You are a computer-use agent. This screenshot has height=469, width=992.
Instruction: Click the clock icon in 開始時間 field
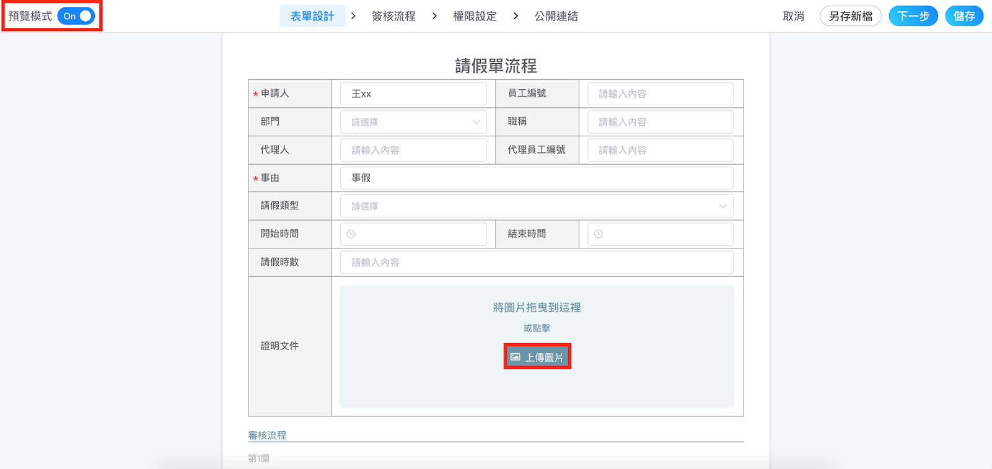point(351,234)
